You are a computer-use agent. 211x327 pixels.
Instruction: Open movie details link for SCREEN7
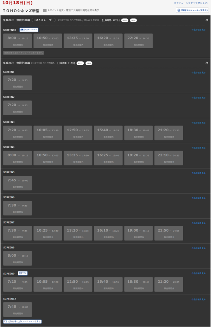[x=198, y=223]
